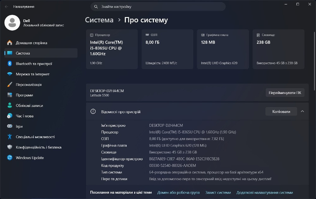Click the Процесор summary card

112,49
